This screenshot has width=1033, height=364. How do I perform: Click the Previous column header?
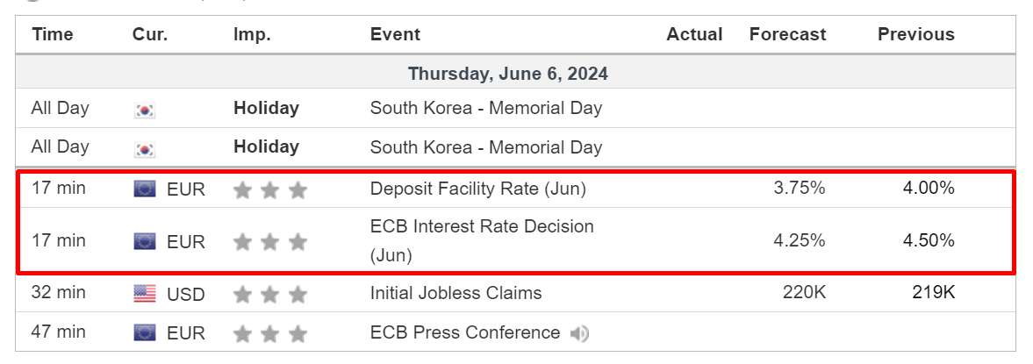915,34
